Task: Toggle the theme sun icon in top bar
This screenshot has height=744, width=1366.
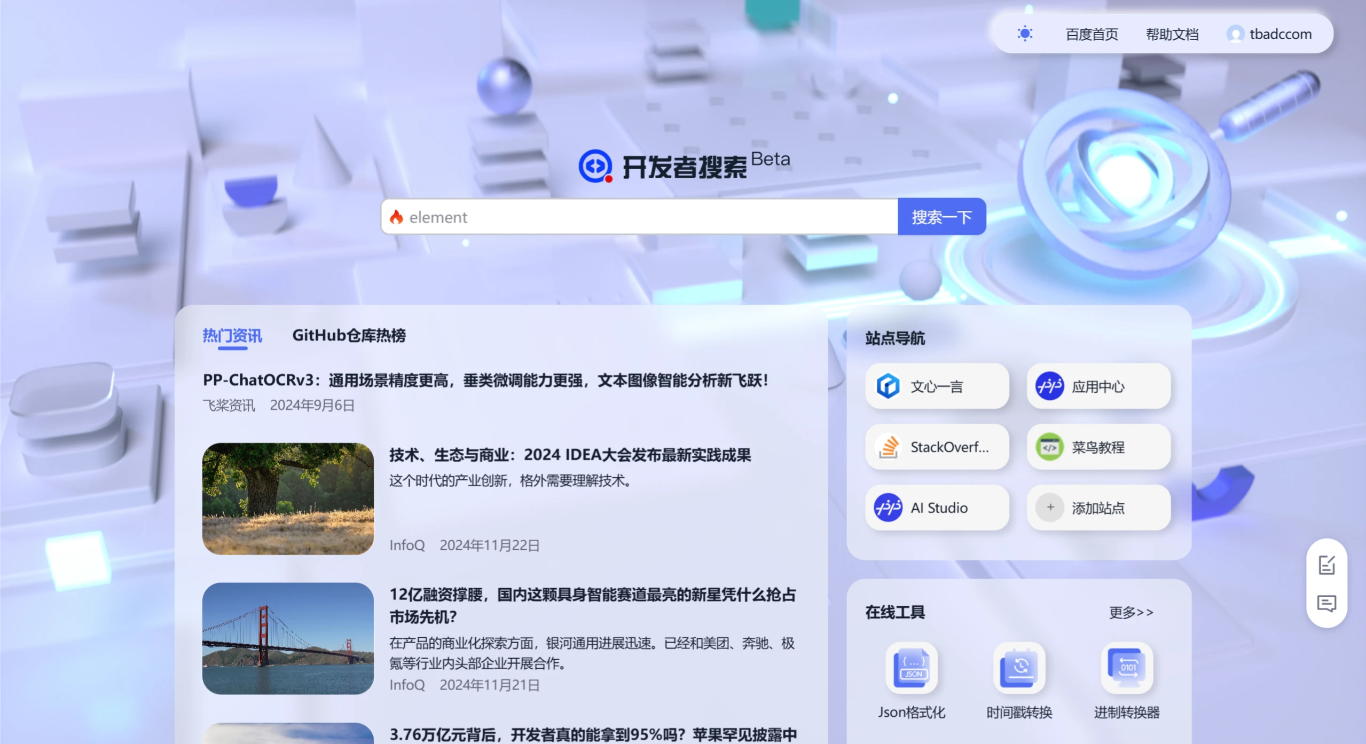Action: pyautogui.click(x=1025, y=34)
